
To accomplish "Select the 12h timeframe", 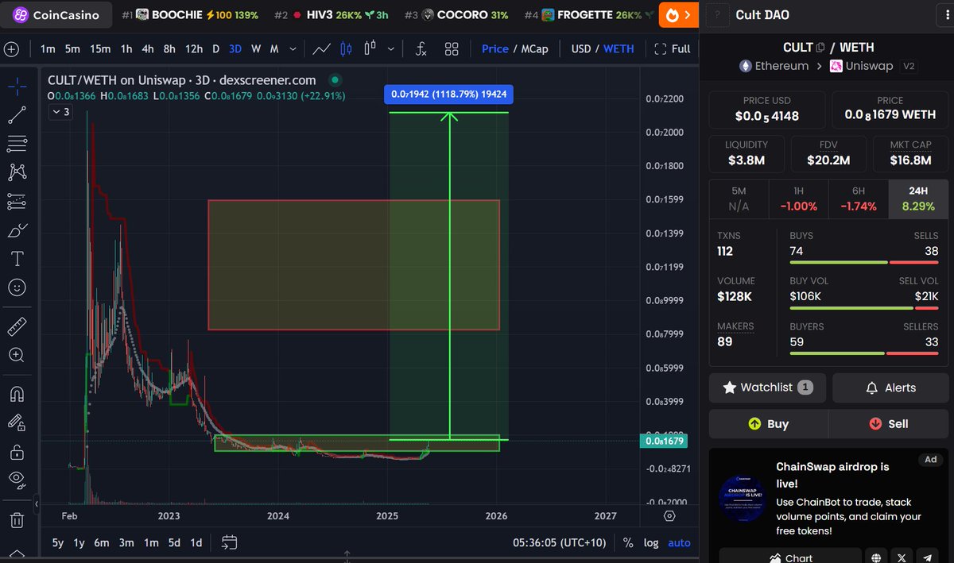I will (x=194, y=49).
